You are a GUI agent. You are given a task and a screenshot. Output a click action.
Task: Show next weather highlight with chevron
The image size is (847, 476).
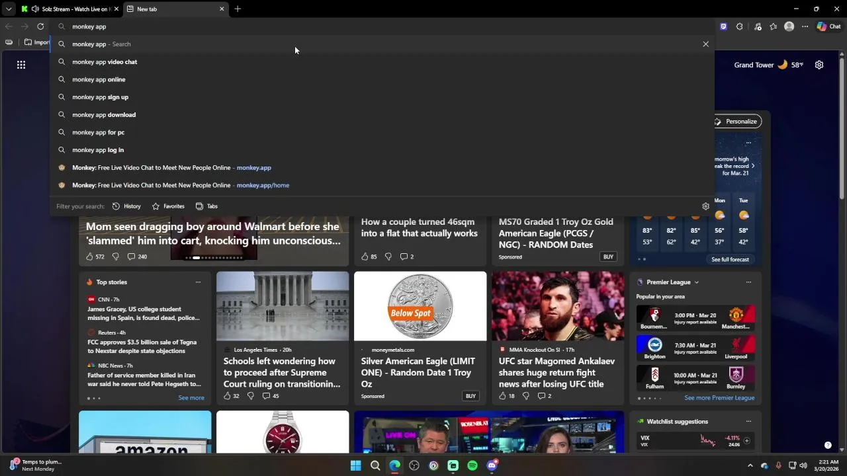click(x=753, y=166)
